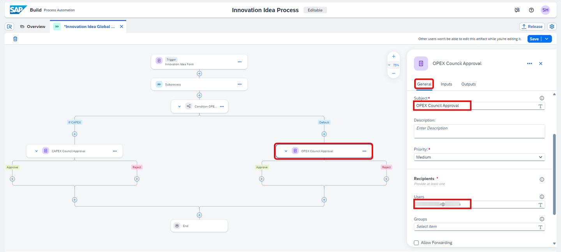Close the Innovation Idea Global tab

pos(121,26)
